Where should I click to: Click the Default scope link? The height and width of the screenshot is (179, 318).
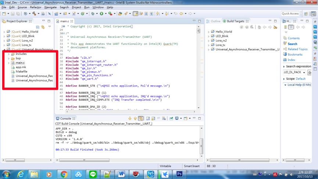tap(301, 79)
